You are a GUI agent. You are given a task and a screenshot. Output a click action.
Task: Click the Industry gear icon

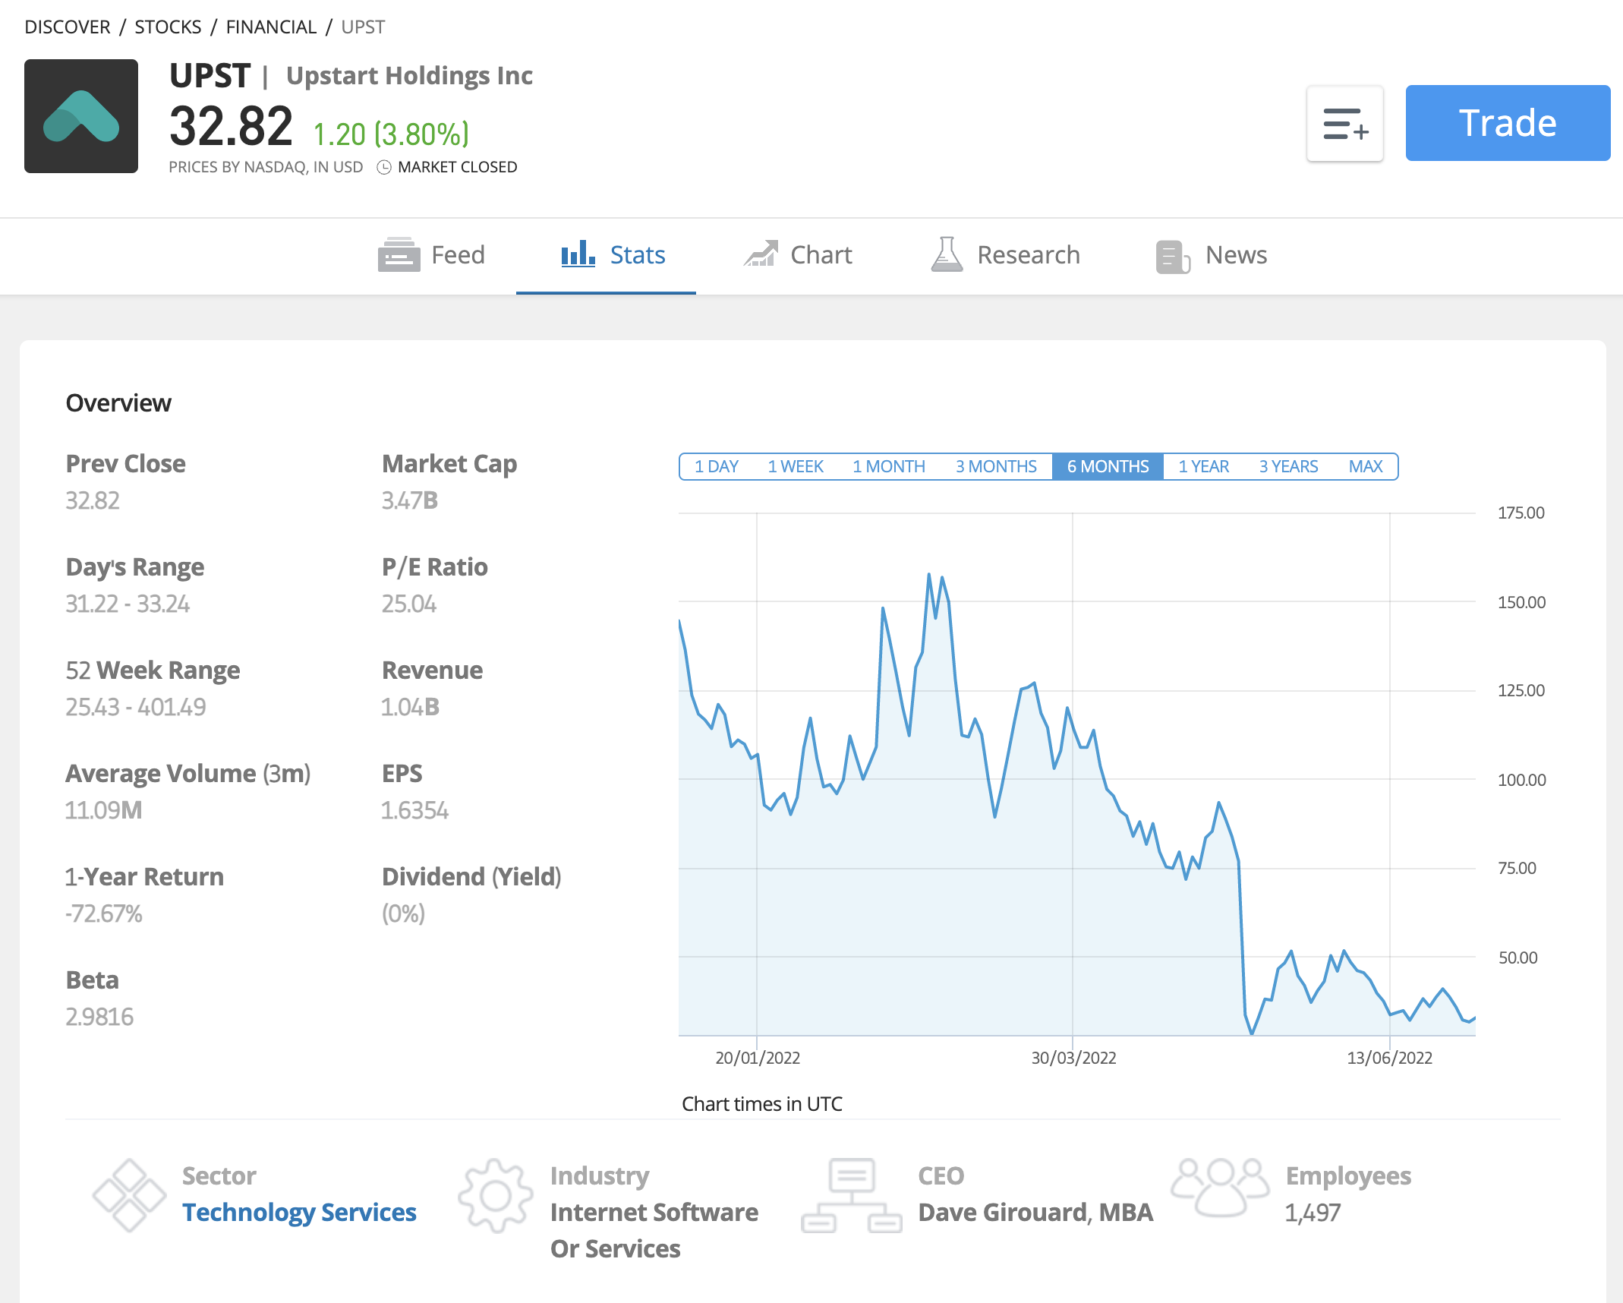495,1195
